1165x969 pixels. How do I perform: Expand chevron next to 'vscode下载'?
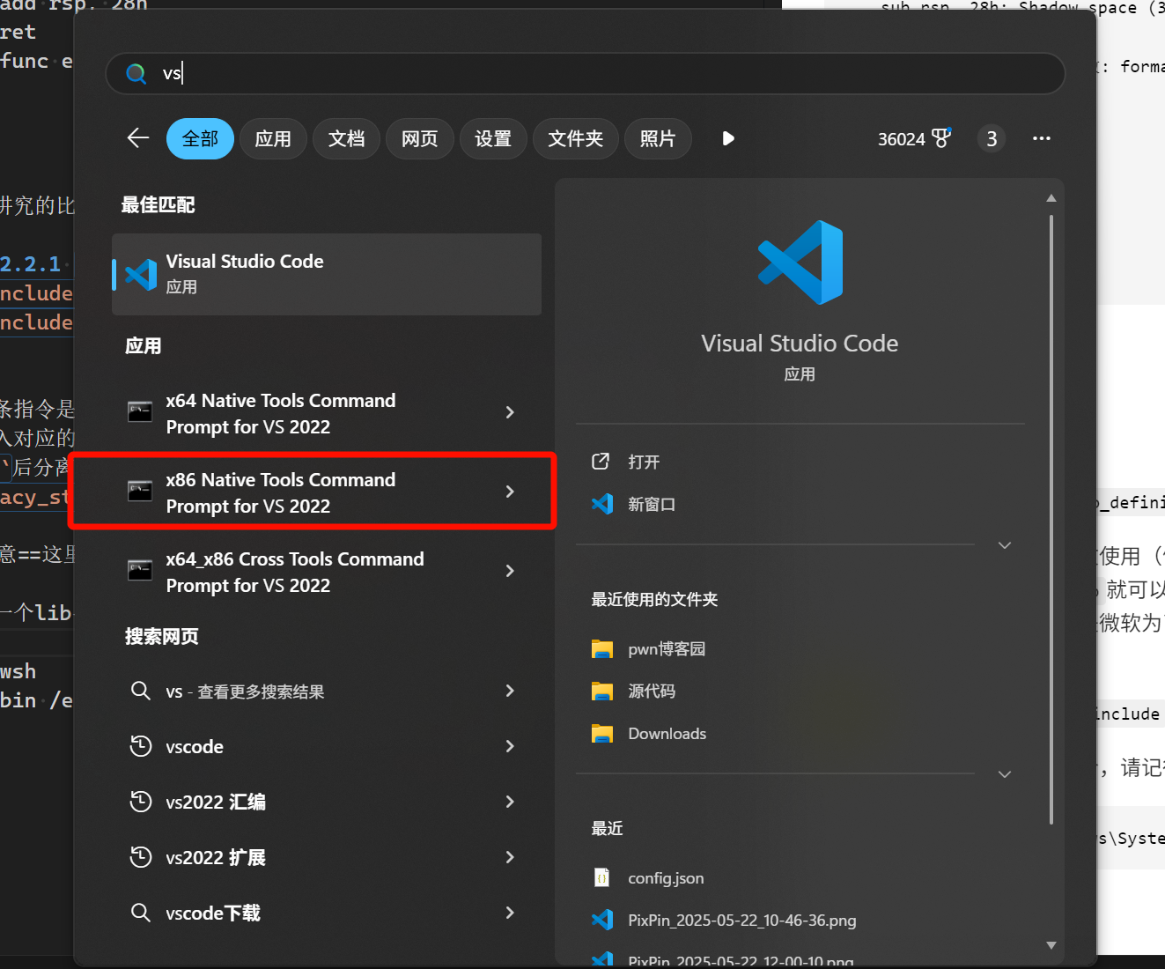click(x=510, y=913)
